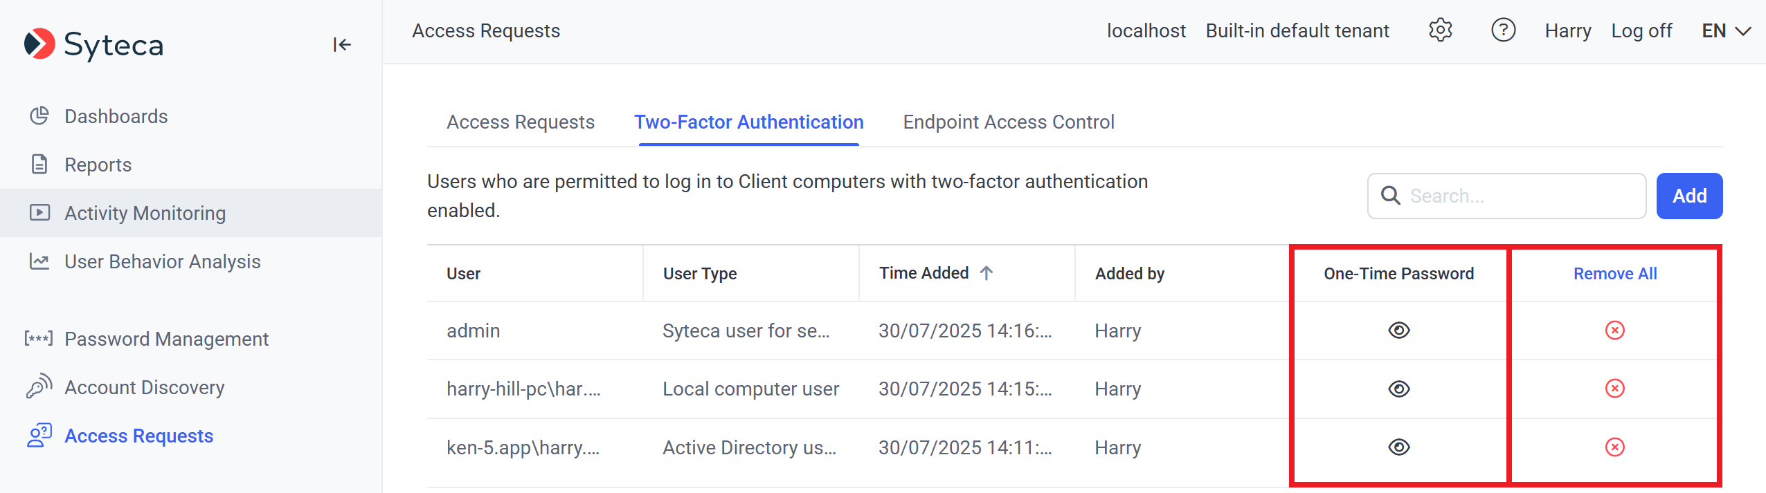This screenshot has width=1766, height=493.
Task: Click the help question mark icon
Action: pyautogui.click(x=1503, y=30)
